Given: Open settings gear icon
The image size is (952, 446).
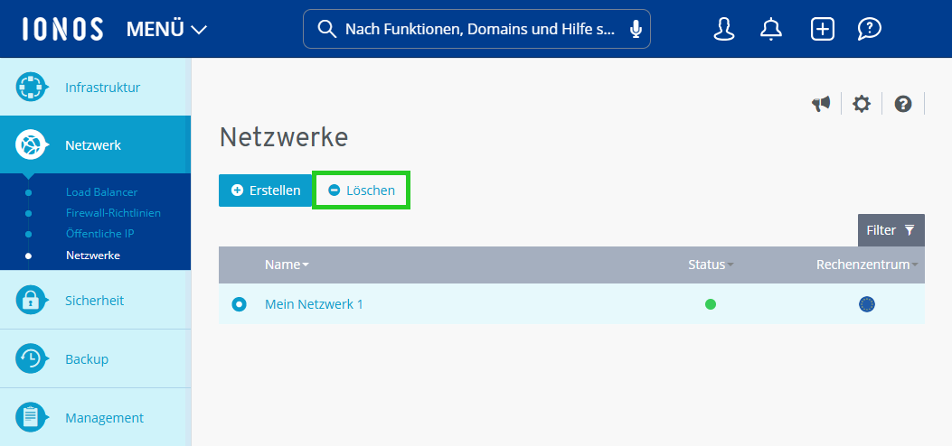Looking at the screenshot, I should pos(862,104).
